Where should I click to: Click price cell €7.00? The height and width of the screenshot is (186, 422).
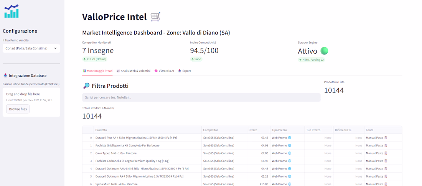click(x=258, y=153)
